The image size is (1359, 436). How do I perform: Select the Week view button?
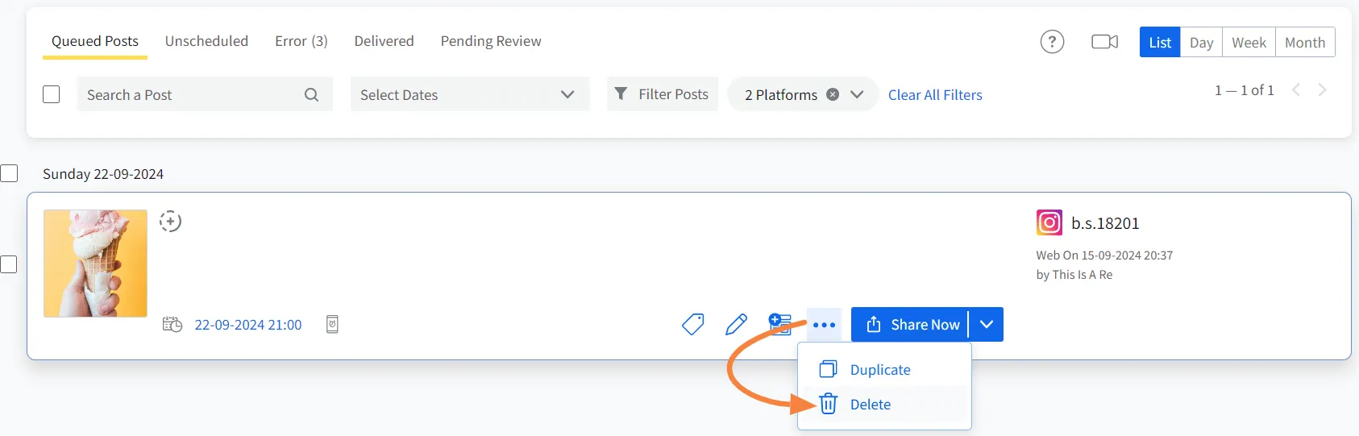pyautogui.click(x=1249, y=43)
